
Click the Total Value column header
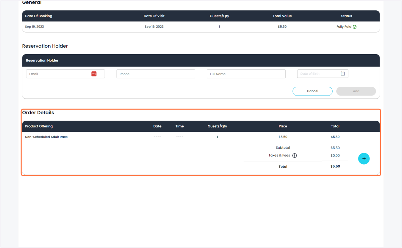click(x=282, y=16)
